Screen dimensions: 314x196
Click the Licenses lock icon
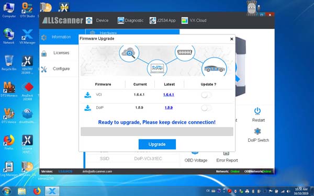pos(44,53)
